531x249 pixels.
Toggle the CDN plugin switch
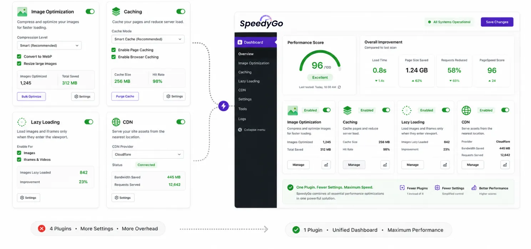pyautogui.click(x=181, y=122)
